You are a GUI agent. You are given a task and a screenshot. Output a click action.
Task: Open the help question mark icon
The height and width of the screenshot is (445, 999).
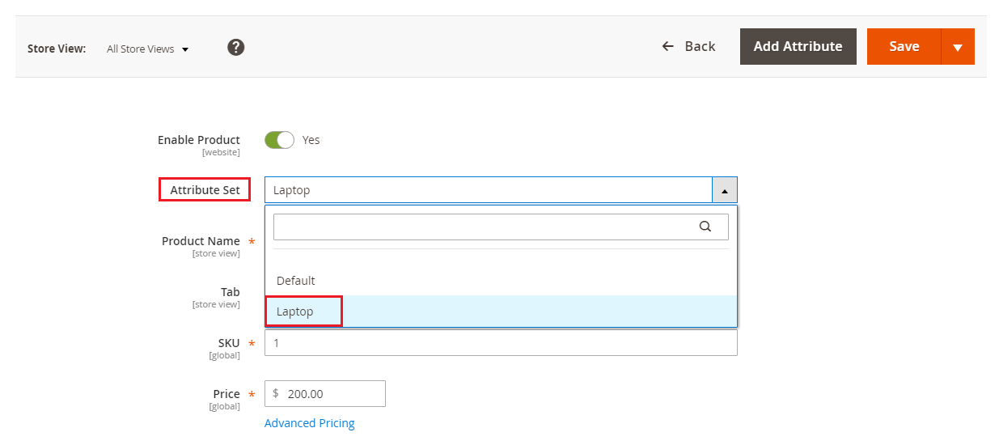coord(236,47)
